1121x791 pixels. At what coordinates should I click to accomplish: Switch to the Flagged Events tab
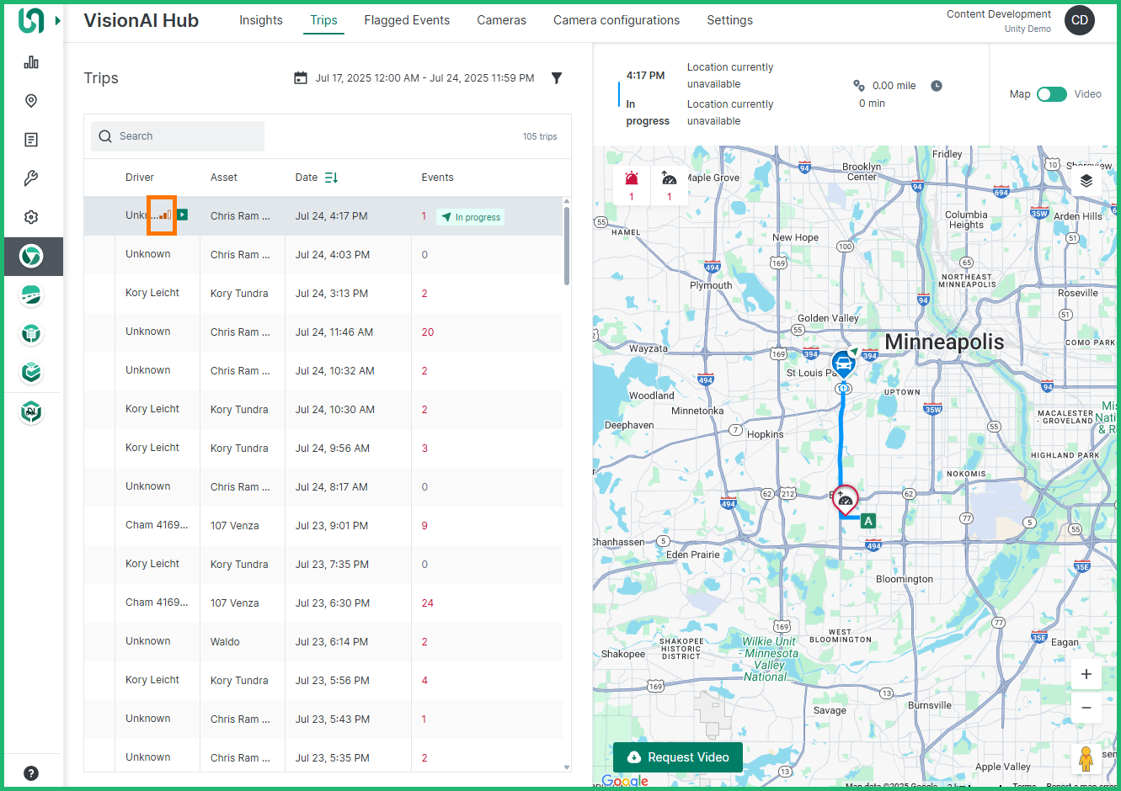(407, 19)
